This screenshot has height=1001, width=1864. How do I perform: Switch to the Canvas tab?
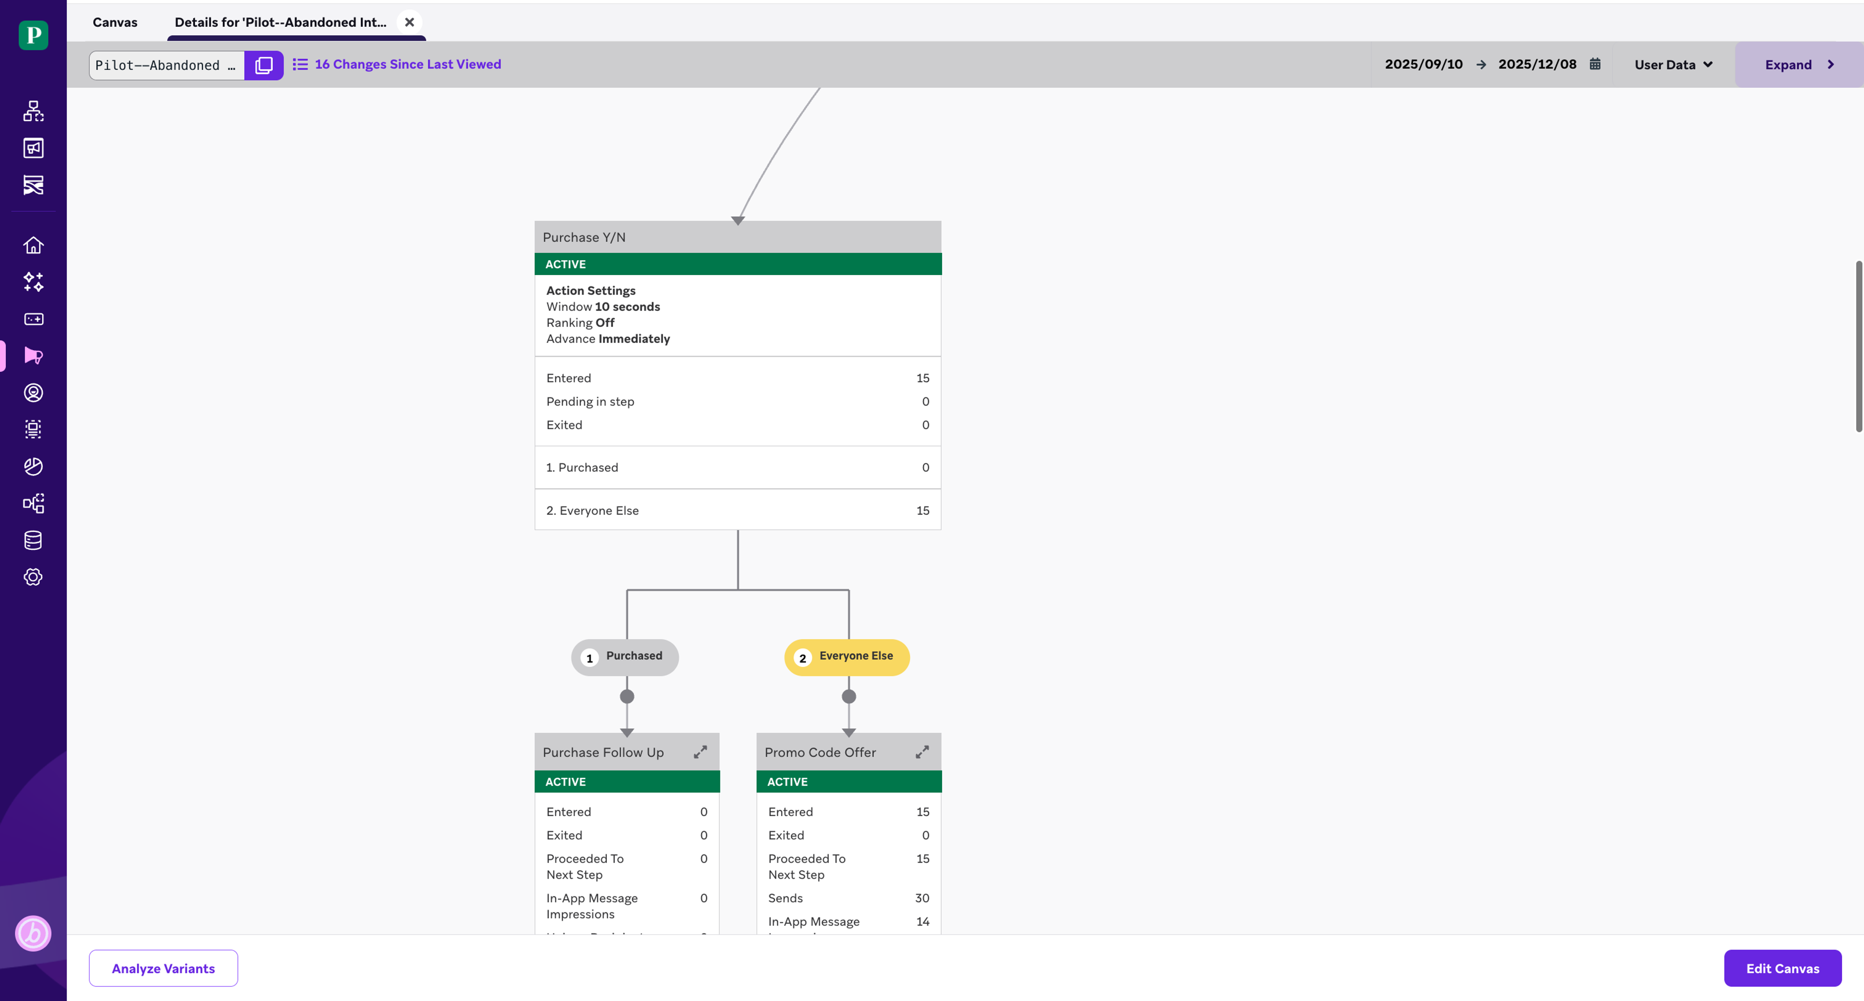pyautogui.click(x=115, y=22)
